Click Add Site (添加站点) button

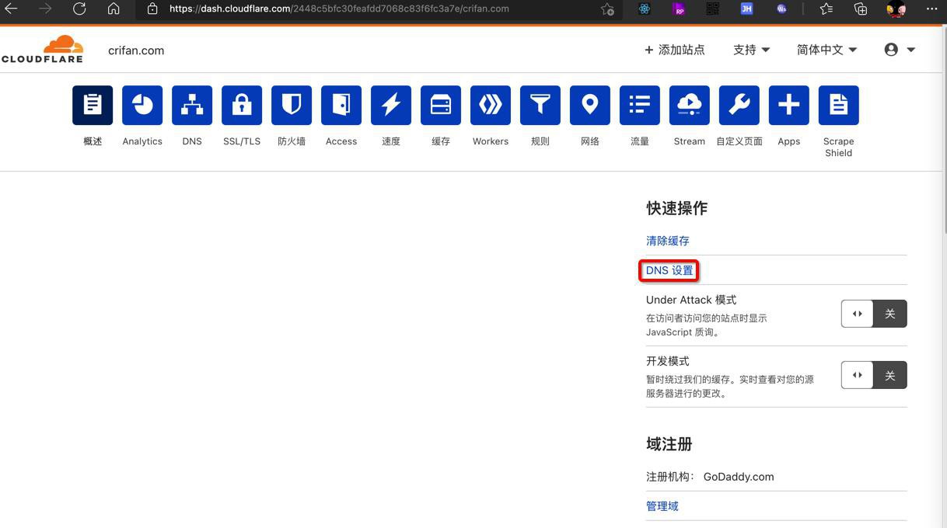click(x=674, y=50)
